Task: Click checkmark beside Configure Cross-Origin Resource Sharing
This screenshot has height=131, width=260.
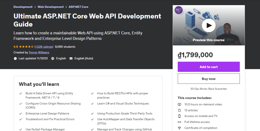Action: 21,104
